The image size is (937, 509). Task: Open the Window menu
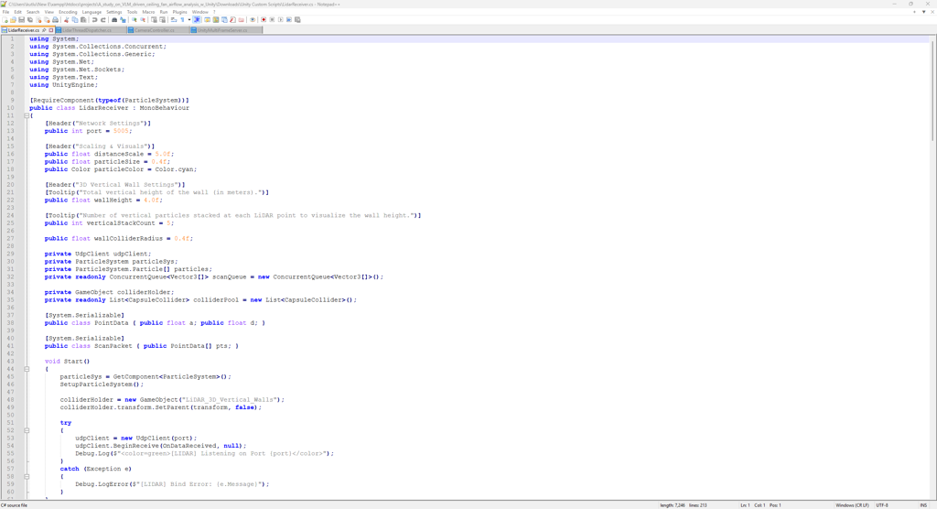[200, 12]
